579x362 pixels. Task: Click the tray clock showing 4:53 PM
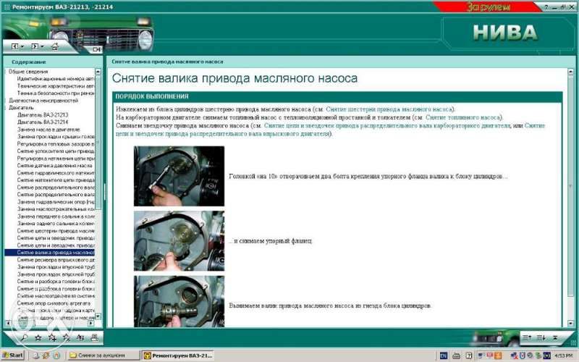click(x=564, y=355)
